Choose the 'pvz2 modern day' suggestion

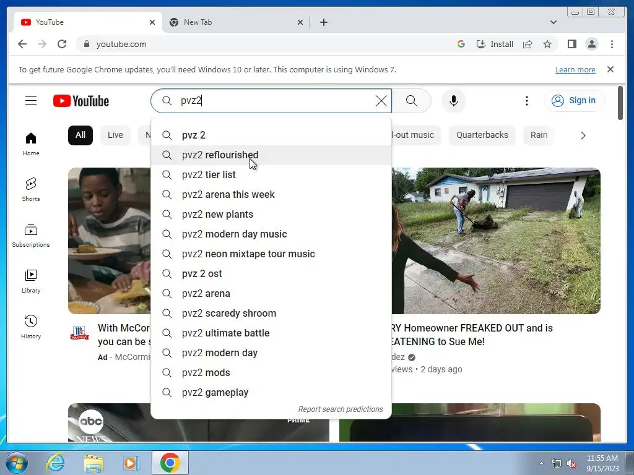271,353
